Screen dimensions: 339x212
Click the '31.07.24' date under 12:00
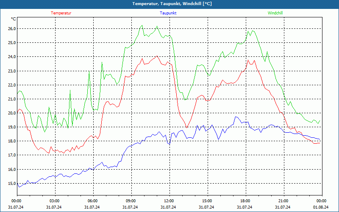[168, 207]
